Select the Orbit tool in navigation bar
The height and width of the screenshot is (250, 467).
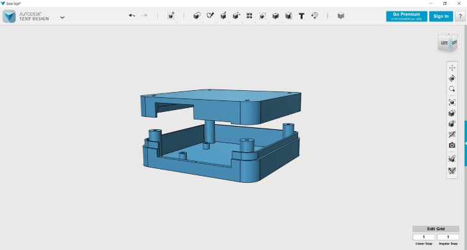pos(452,78)
